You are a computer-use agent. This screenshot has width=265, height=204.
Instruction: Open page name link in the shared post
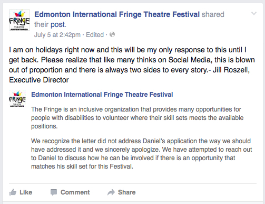click(x=102, y=95)
